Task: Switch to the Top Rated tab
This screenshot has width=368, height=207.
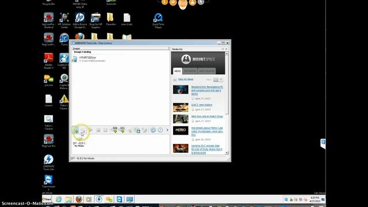Action: [190, 71]
